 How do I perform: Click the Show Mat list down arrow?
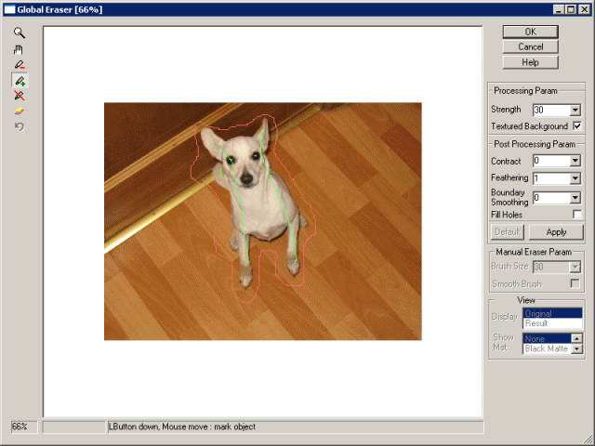point(576,348)
